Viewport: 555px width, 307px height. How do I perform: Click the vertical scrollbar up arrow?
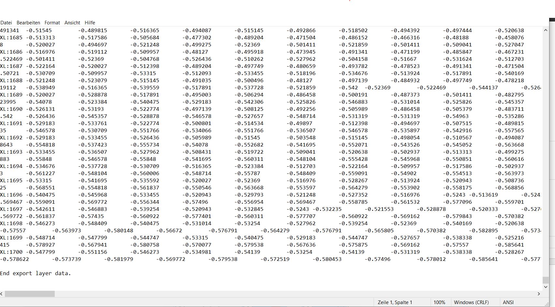click(546, 30)
